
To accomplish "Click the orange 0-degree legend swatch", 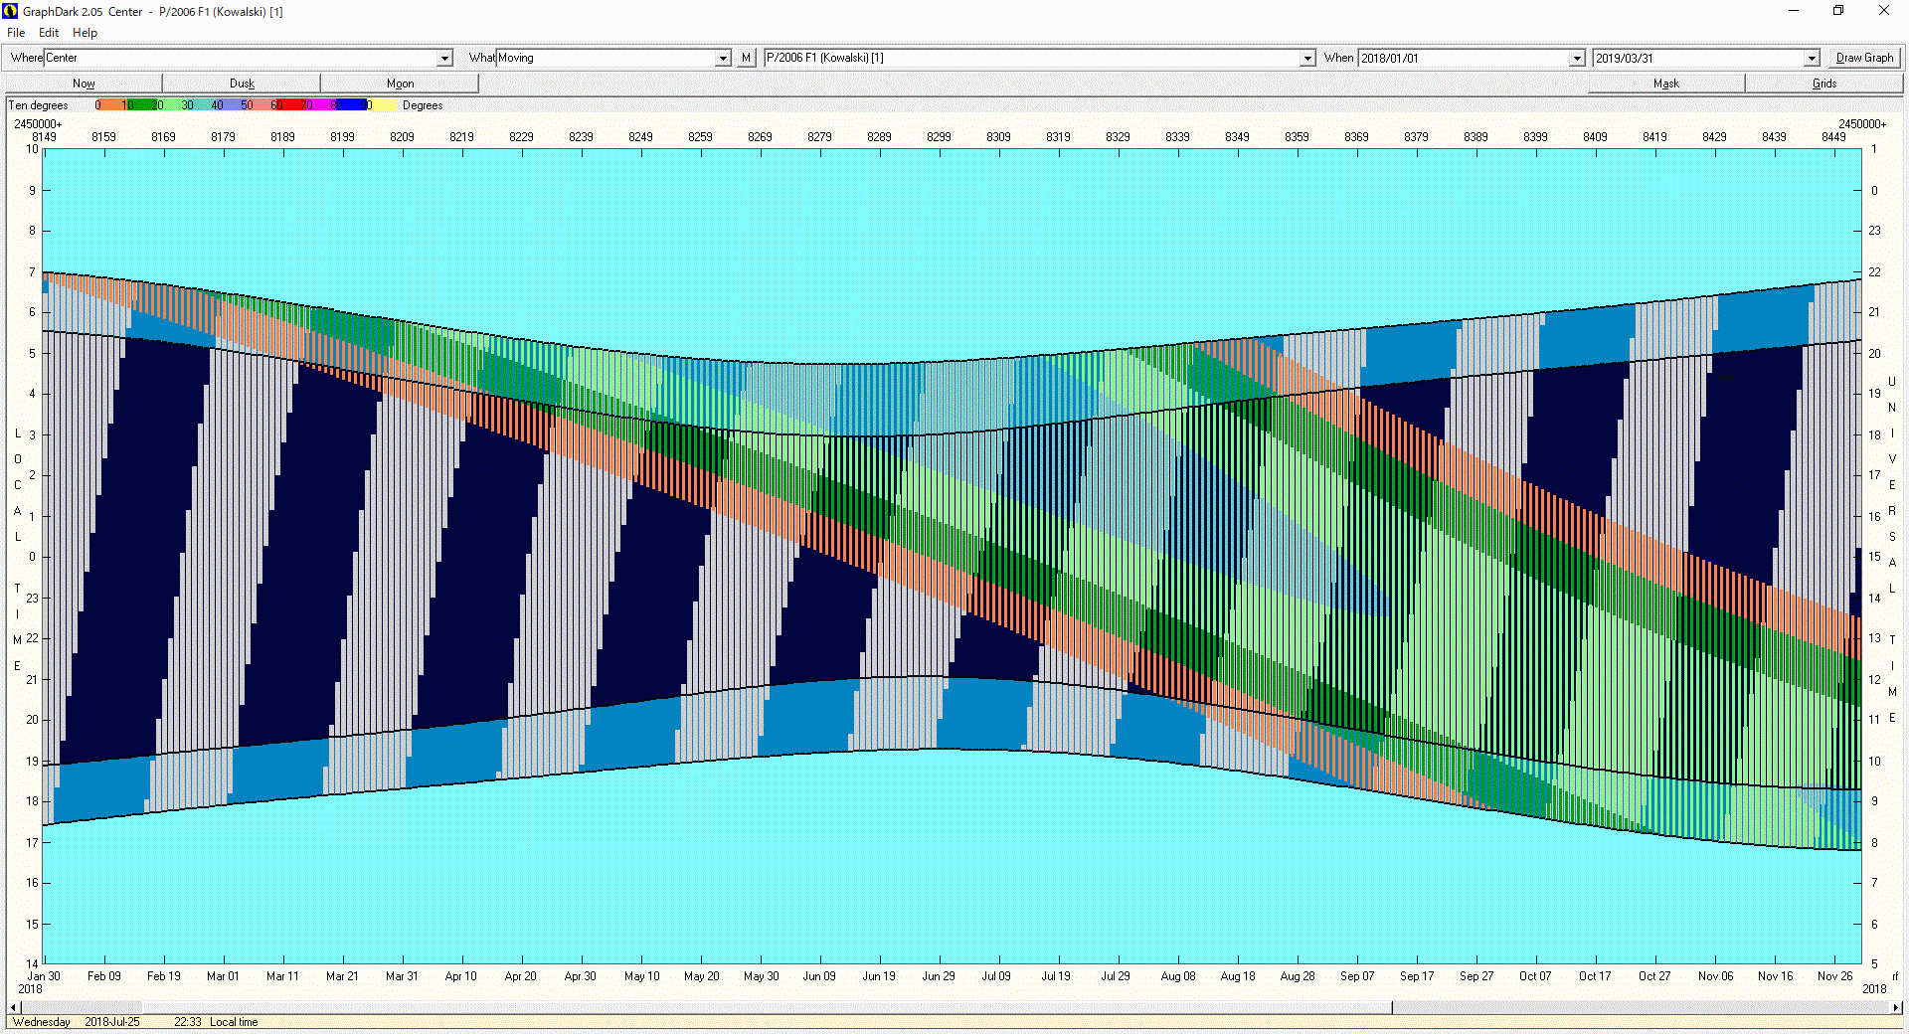I will (x=110, y=105).
